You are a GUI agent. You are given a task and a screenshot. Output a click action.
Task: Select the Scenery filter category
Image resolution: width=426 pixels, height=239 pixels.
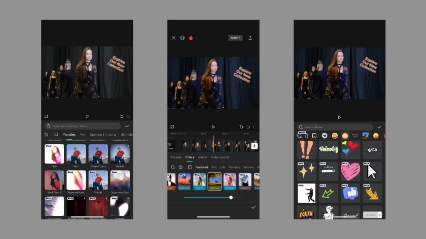click(x=234, y=167)
